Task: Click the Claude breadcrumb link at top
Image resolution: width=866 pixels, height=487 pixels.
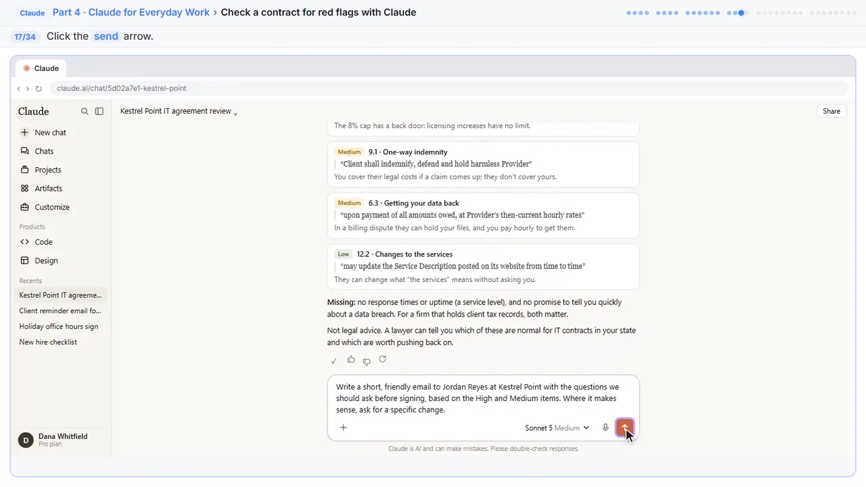Action: [32, 13]
